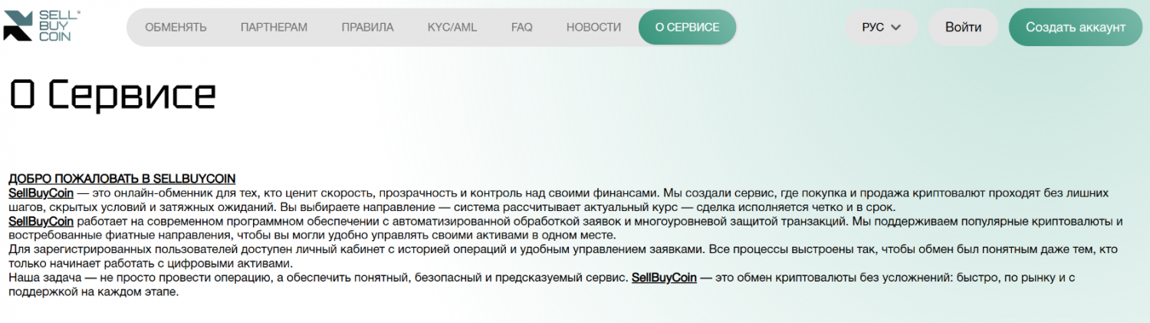1150x323 pixels.
Task: Go to the НОВОСТИ section
Action: (593, 28)
